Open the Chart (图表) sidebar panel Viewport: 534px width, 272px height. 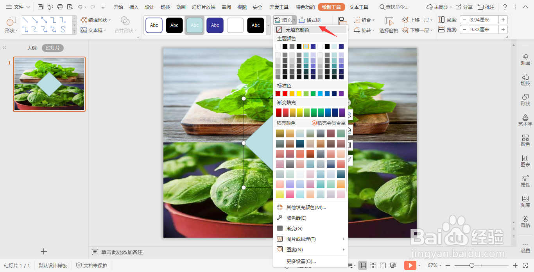point(525,160)
